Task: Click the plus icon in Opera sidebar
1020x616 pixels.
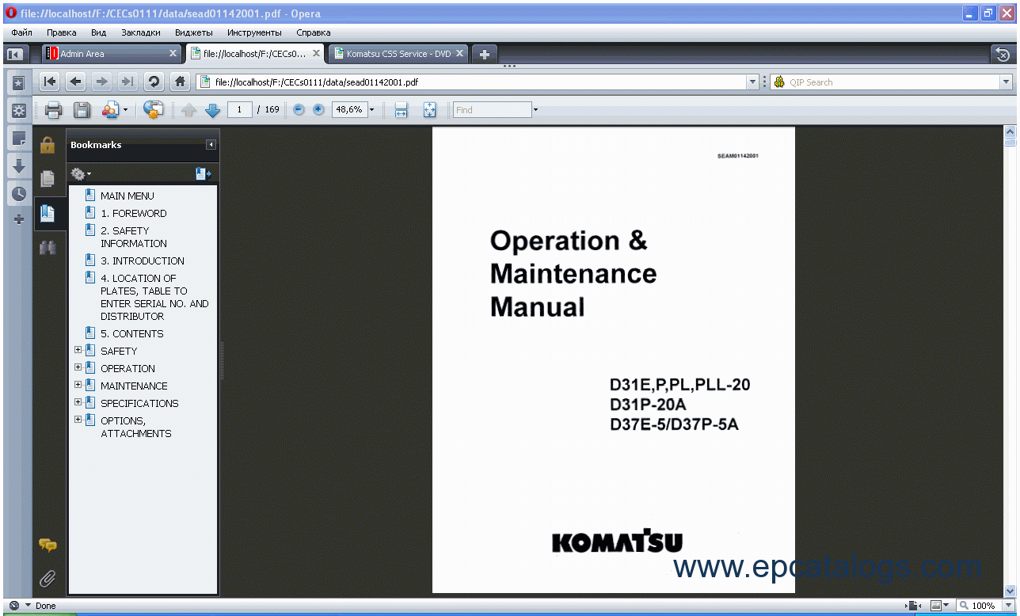Action: tap(19, 219)
